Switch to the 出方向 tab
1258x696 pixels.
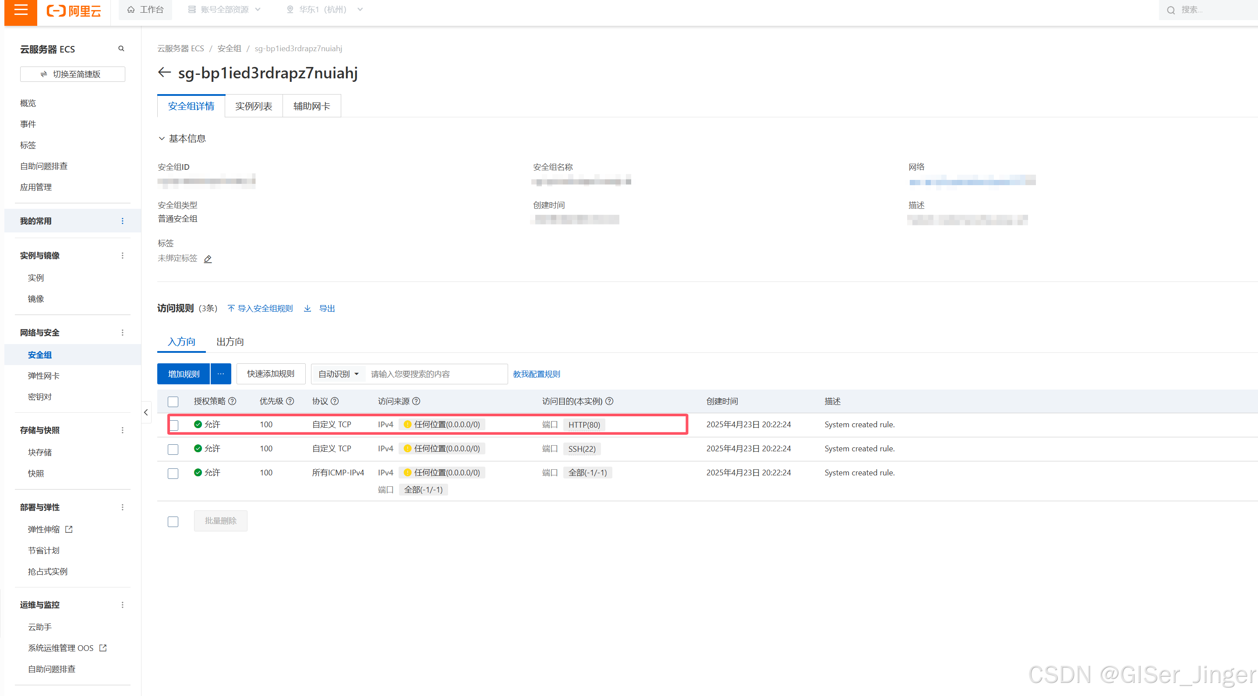pos(230,342)
